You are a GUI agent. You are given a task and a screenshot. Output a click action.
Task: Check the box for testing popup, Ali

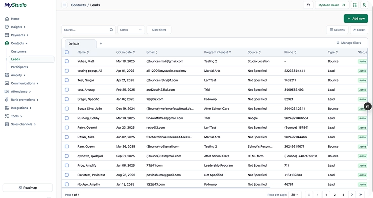click(67, 71)
